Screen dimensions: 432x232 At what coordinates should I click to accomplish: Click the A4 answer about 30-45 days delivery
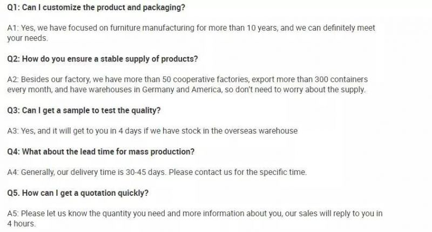point(157,172)
